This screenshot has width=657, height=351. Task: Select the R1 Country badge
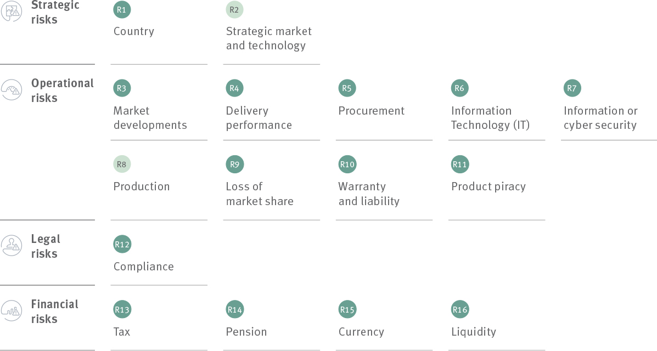122,9
